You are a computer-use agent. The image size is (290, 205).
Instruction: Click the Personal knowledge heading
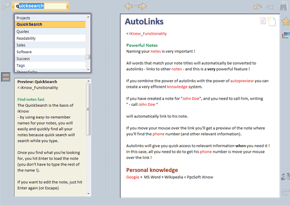click(152, 170)
